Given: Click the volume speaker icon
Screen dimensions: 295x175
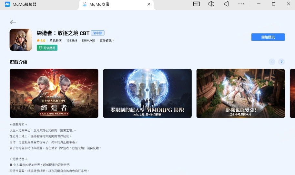Looking at the screenshot, I should (x=211, y=4).
